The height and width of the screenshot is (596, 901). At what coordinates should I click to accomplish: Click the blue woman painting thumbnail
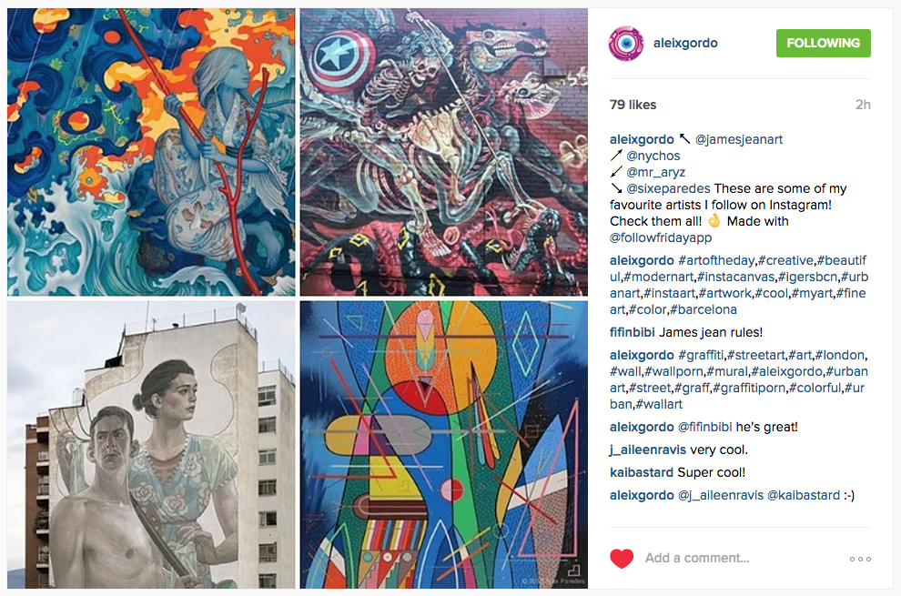151,152
